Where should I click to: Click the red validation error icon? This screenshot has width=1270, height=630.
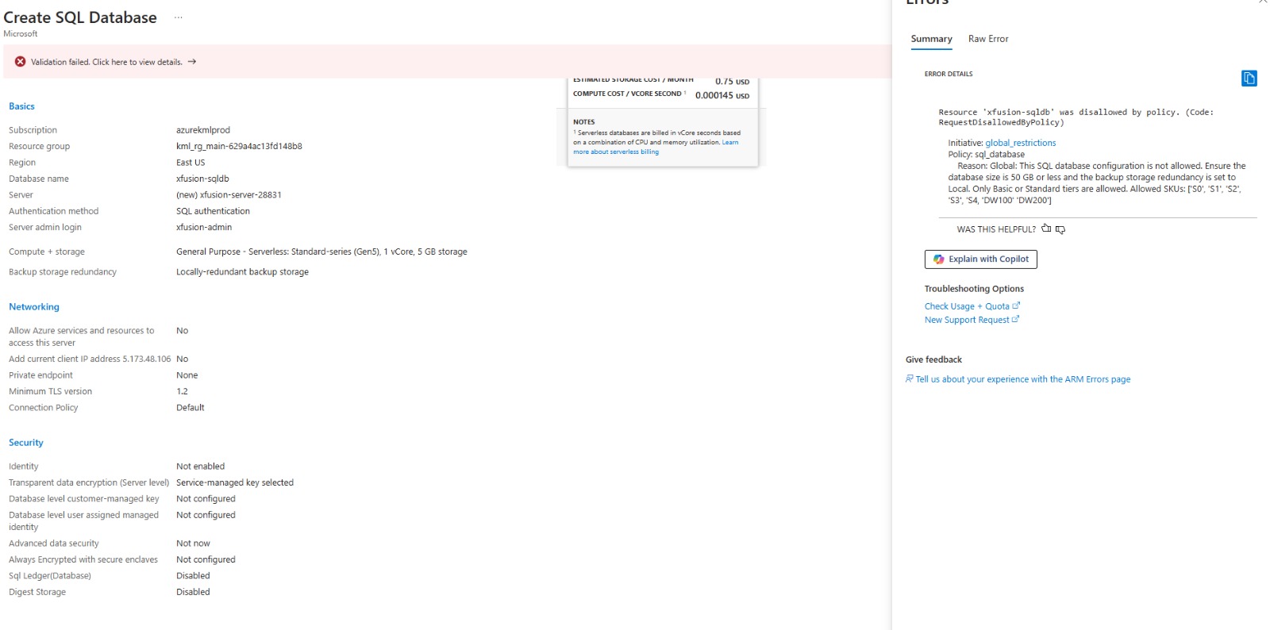pyautogui.click(x=20, y=62)
